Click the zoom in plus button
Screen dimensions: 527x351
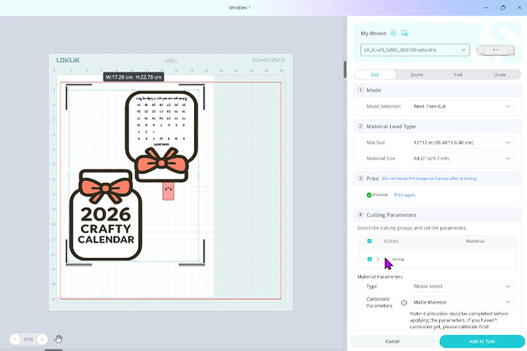click(x=42, y=339)
